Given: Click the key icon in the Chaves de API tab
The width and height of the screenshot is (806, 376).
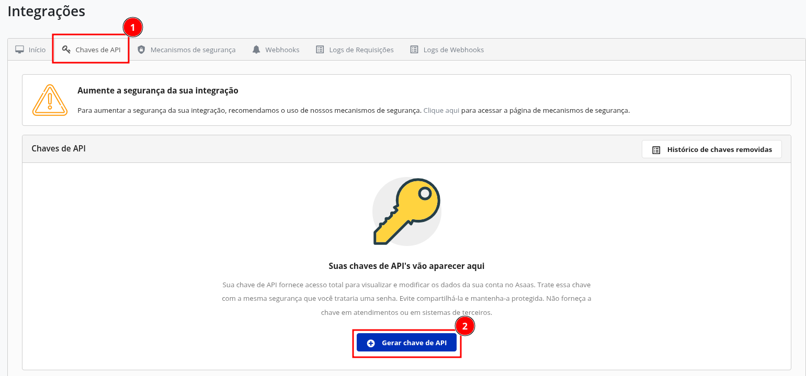Looking at the screenshot, I should click(66, 50).
